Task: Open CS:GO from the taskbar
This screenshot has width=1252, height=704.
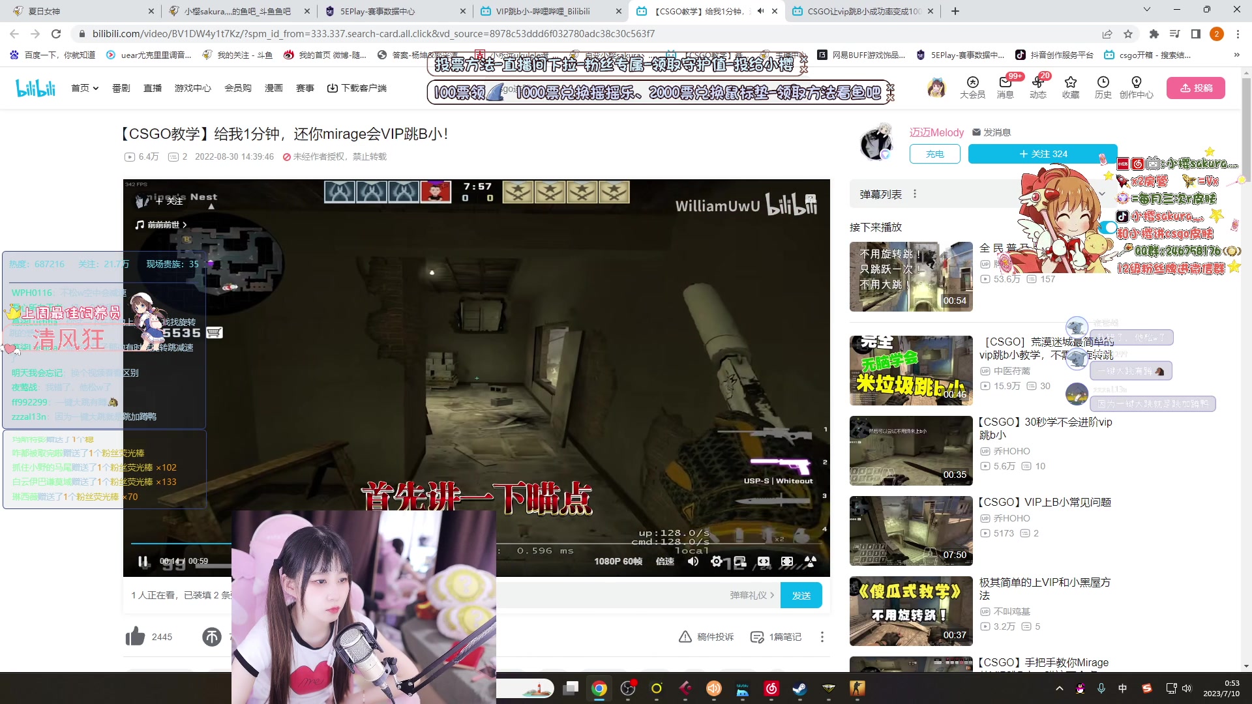Action: point(857,688)
